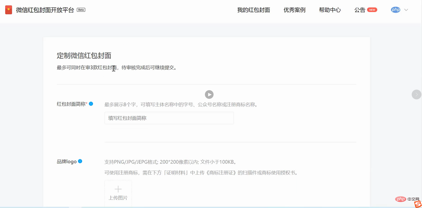Viewport: 422px width, 208px height.
Task: Click the php account avatar
Action: pyautogui.click(x=396, y=10)
